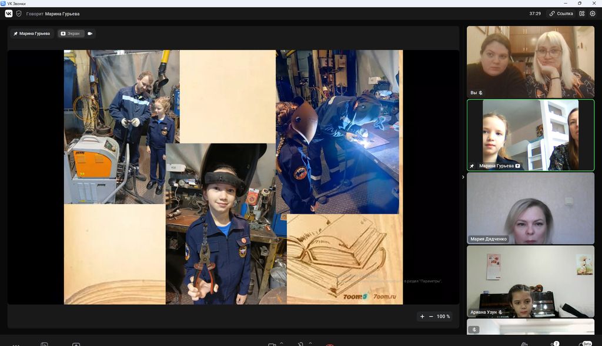Image resolution: width=602 pixels, height=346 pixels.
Task: Zoom out the shared screen with minus
Action: click(431, 317)
